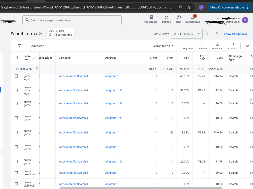Open the Search terms view dropdown
The height and width of the screenshot is (189, 253).
click(x=163, y=46)
